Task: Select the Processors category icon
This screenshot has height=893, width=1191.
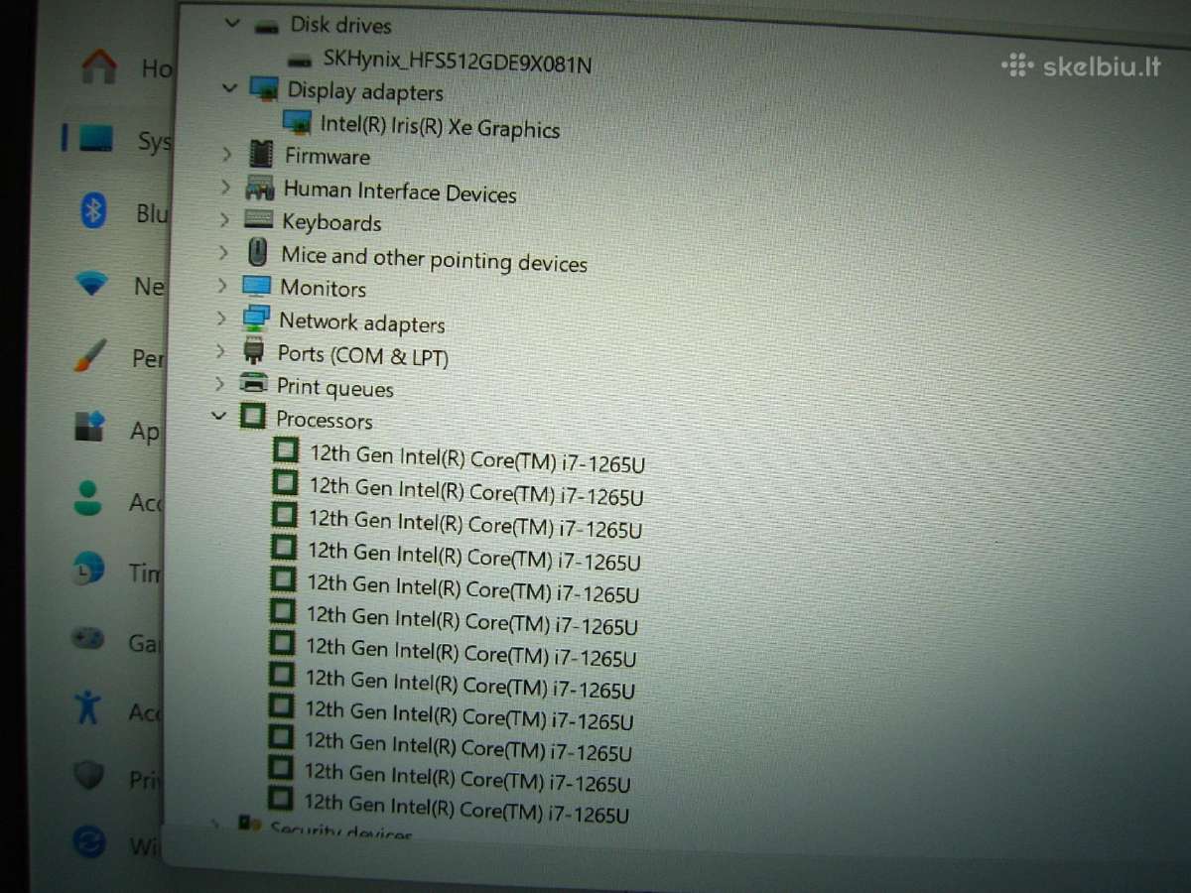Action: tap(253, 416)
